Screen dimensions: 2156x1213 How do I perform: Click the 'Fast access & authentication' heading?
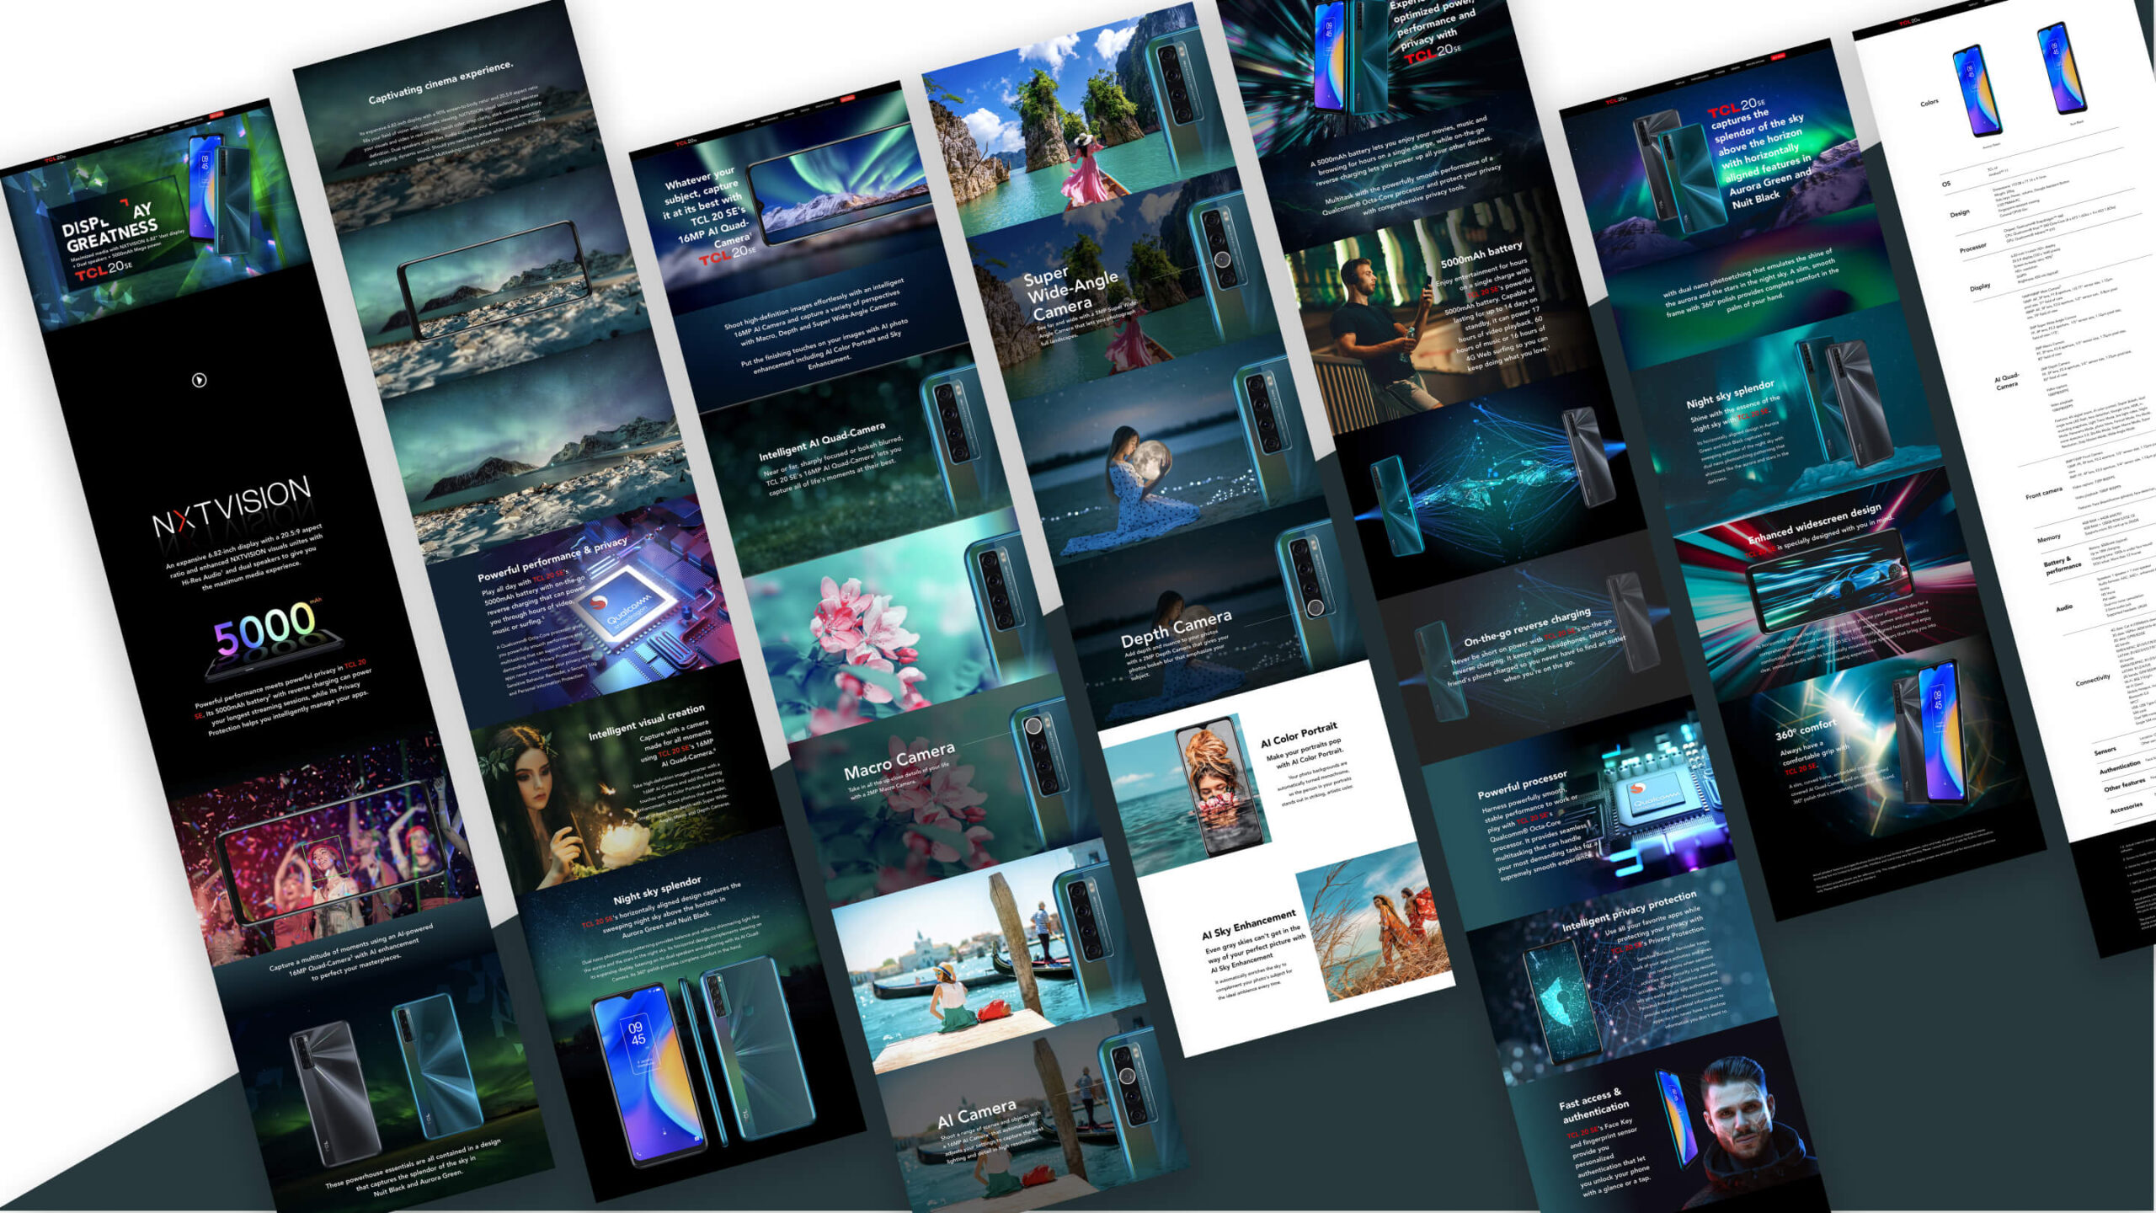(x=1593, y=1105)
